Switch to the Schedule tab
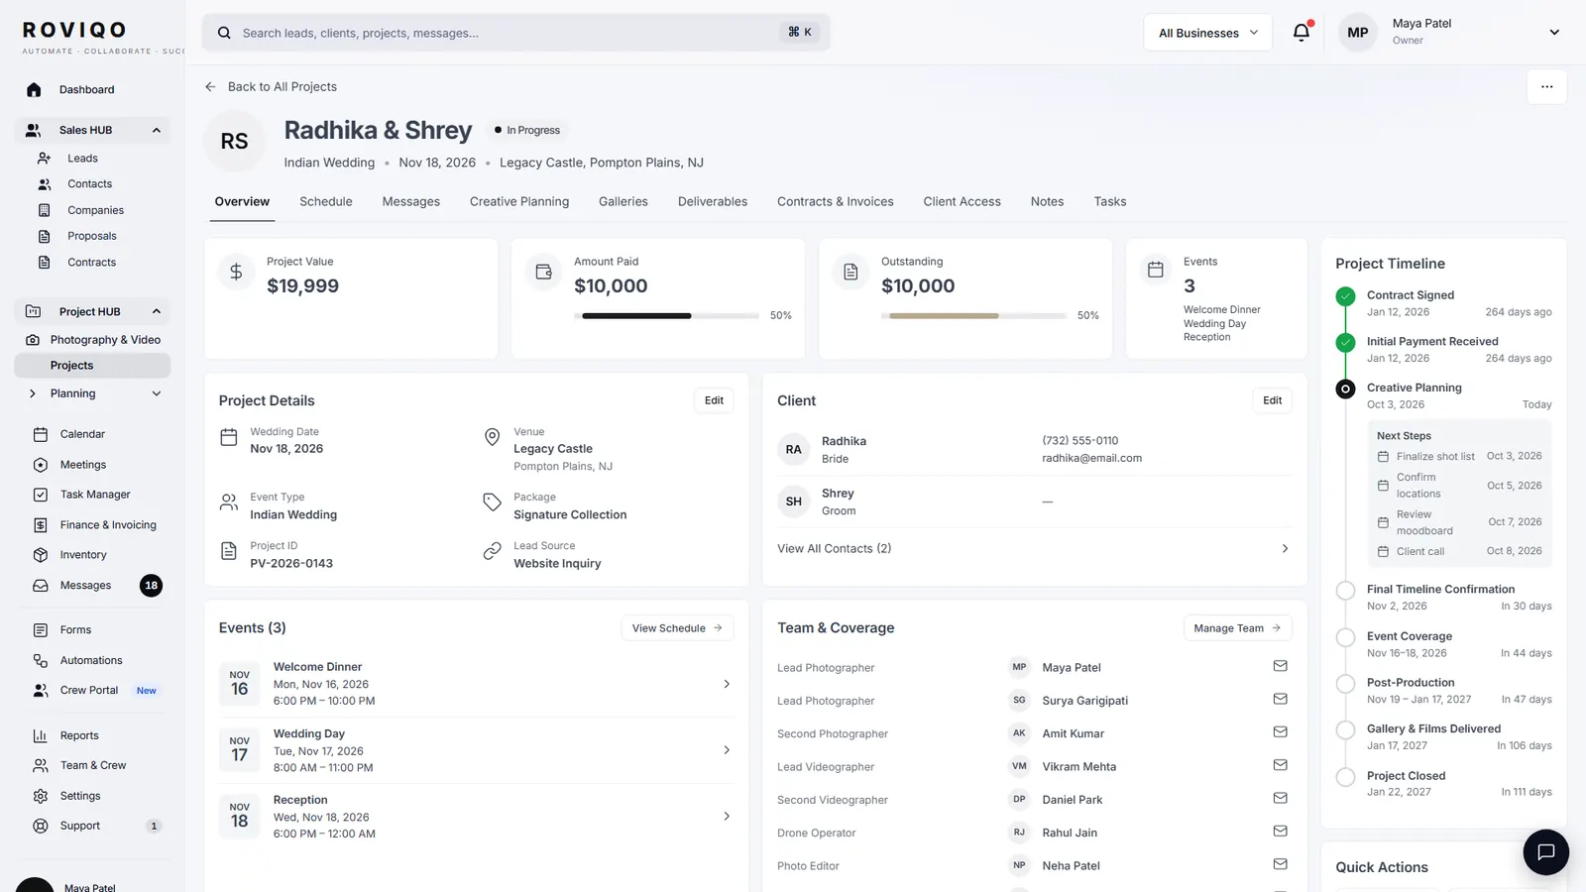Viewport: 1586px width, 892px height. coord(326,201)
